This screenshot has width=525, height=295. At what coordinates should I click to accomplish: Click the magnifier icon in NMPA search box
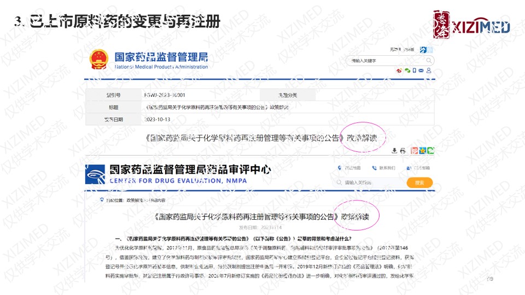click(x=429, y=60)
